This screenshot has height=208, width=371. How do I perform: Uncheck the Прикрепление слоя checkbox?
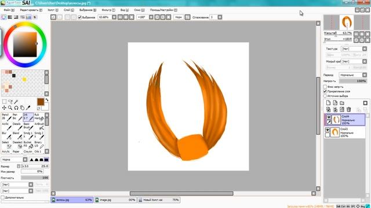pos(325,91)
